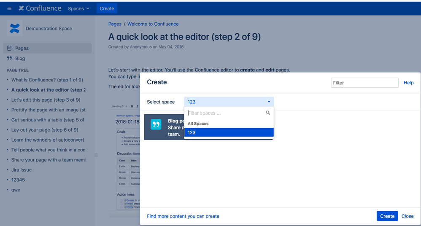Image resolution: width=421 pixels, height=226 pixels.
Task: Select Pages in the sidebar
Action: point(48,48)
